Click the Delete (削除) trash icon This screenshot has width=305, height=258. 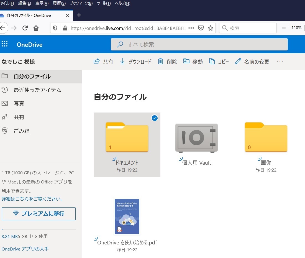[160, 62]
